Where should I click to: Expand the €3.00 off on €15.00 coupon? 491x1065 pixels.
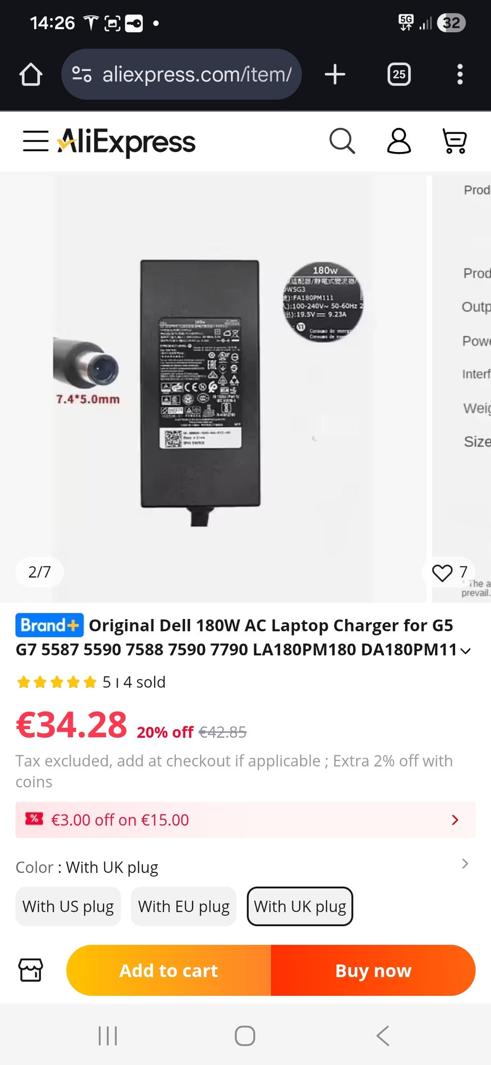(x=245, y=820)
